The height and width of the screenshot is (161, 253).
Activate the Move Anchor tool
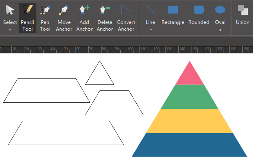64,18
